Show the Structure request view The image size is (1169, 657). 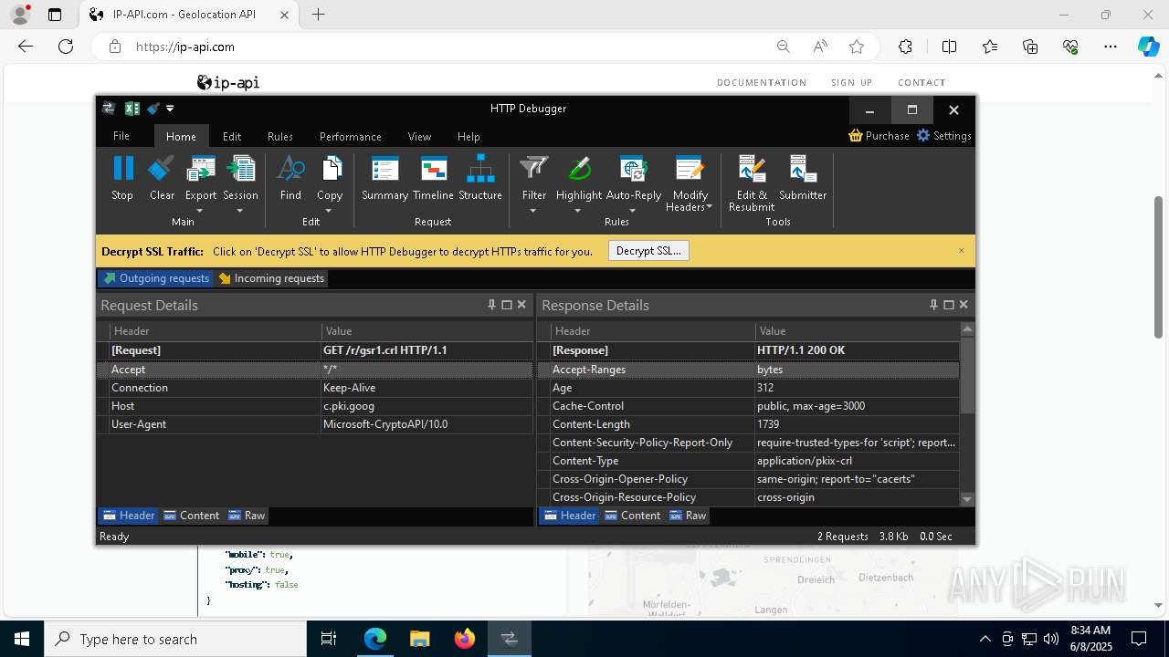point(480,178)
